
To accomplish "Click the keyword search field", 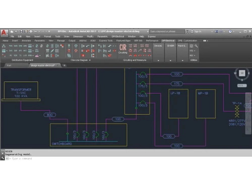I will pyautogui.click(x=167, y=31).
